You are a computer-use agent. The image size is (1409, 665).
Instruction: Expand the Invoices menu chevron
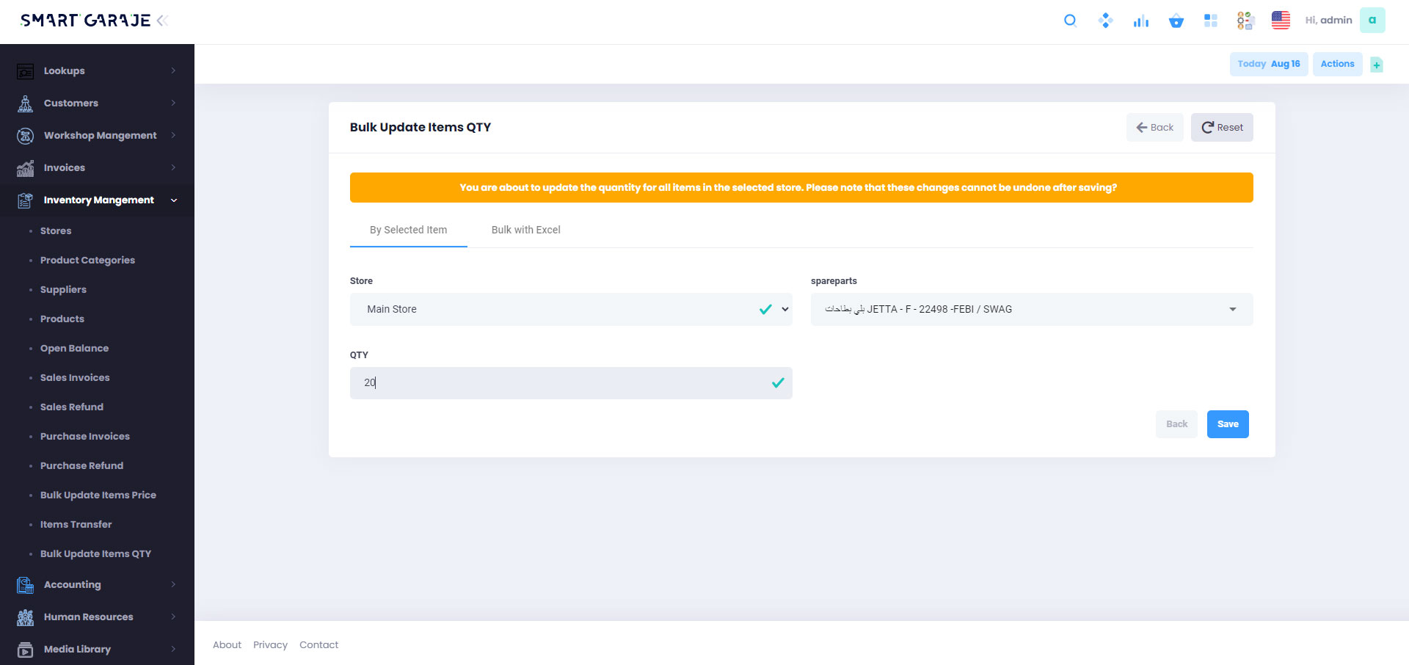(173, 167)
